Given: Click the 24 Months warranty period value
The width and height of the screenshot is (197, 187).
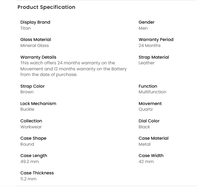Looking at the screenshot, I should click(150, 45).
